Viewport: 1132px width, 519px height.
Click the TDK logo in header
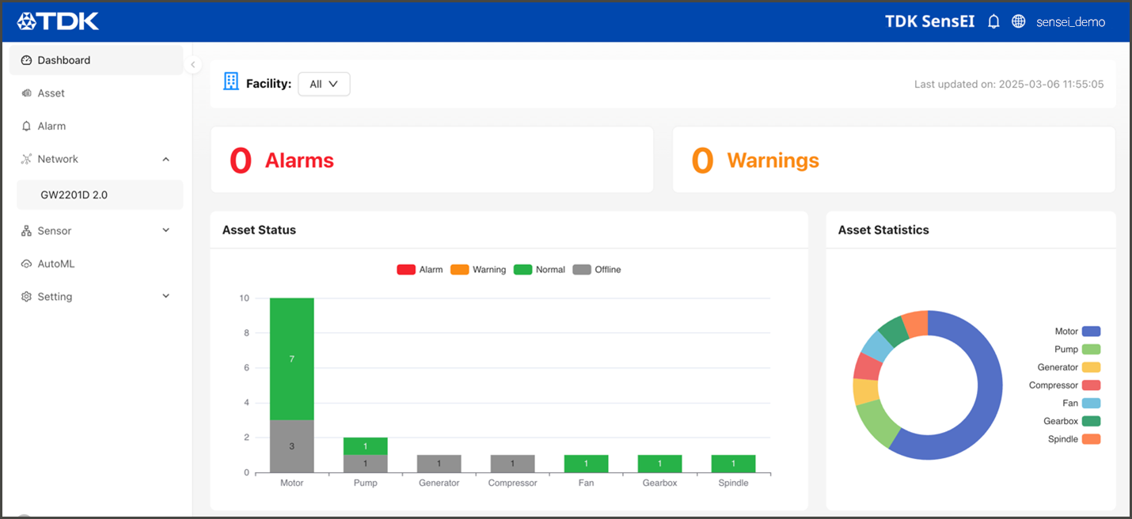pyautogui.click(x=58, y=21)
